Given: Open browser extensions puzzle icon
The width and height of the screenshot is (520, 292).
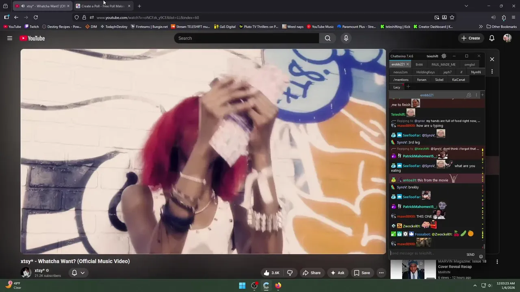Looking at the screenshot, I should click(504, 17).
